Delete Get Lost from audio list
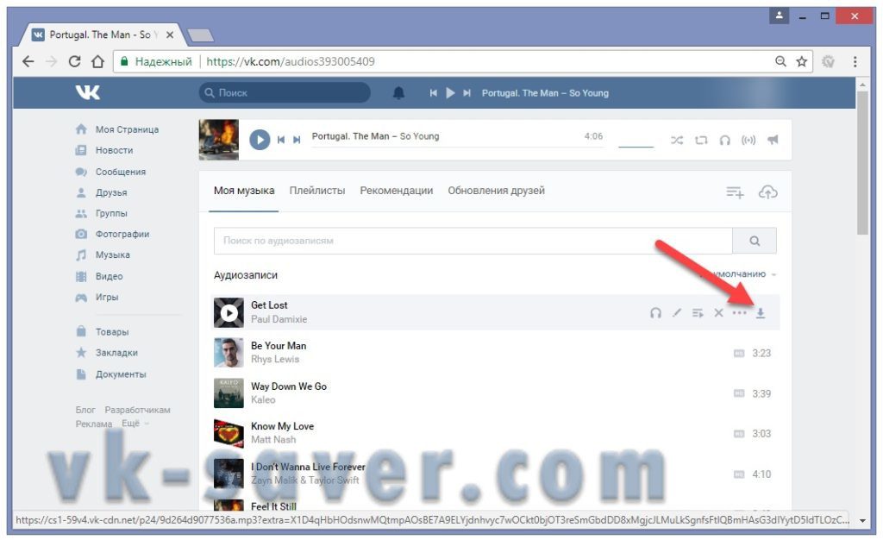Viewport: 883px width, 540px height. tap(718, 312)
